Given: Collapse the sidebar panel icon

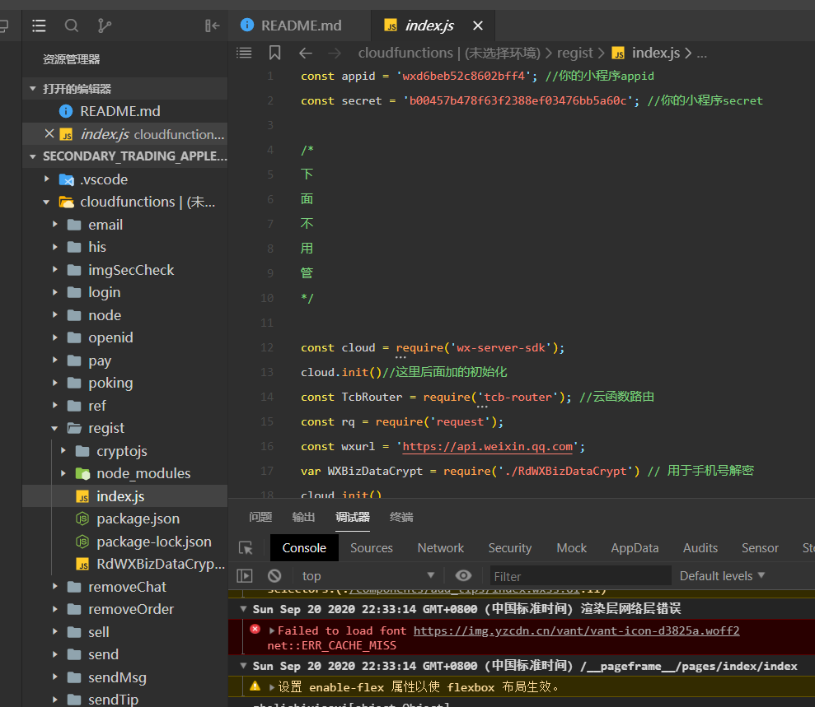Looking at the screenshot, I should coord(212,26).
